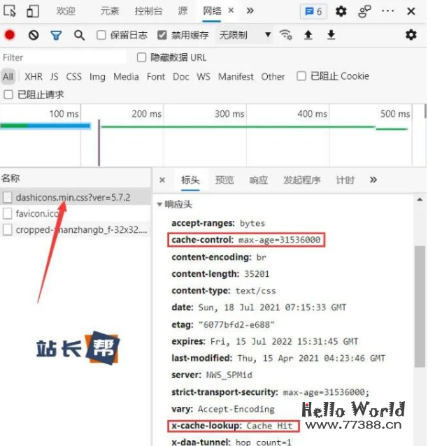The width and height of the screenshot is (428, 446).
Task: Click the x-cache-lookup header line
Action: (x=232, y=426)
